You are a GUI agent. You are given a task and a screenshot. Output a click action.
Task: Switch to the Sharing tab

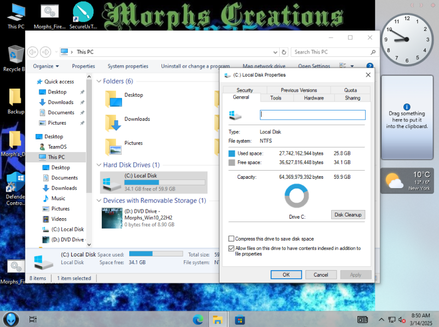(353, 98)
